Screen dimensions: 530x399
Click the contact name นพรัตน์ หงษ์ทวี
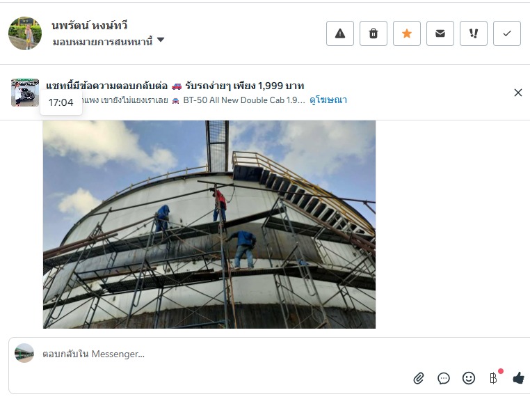pyautogui.click(x=90, y=25)
